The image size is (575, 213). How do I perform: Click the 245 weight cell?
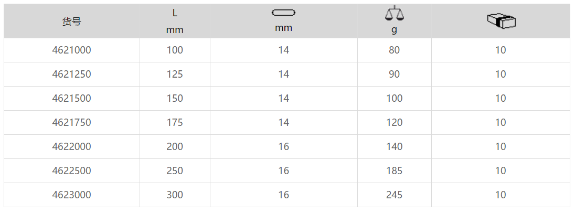[394, 195]
